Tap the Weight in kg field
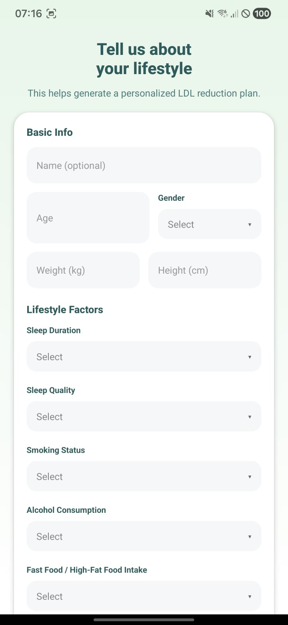288x625 pixels. click(x=83, y=270)
